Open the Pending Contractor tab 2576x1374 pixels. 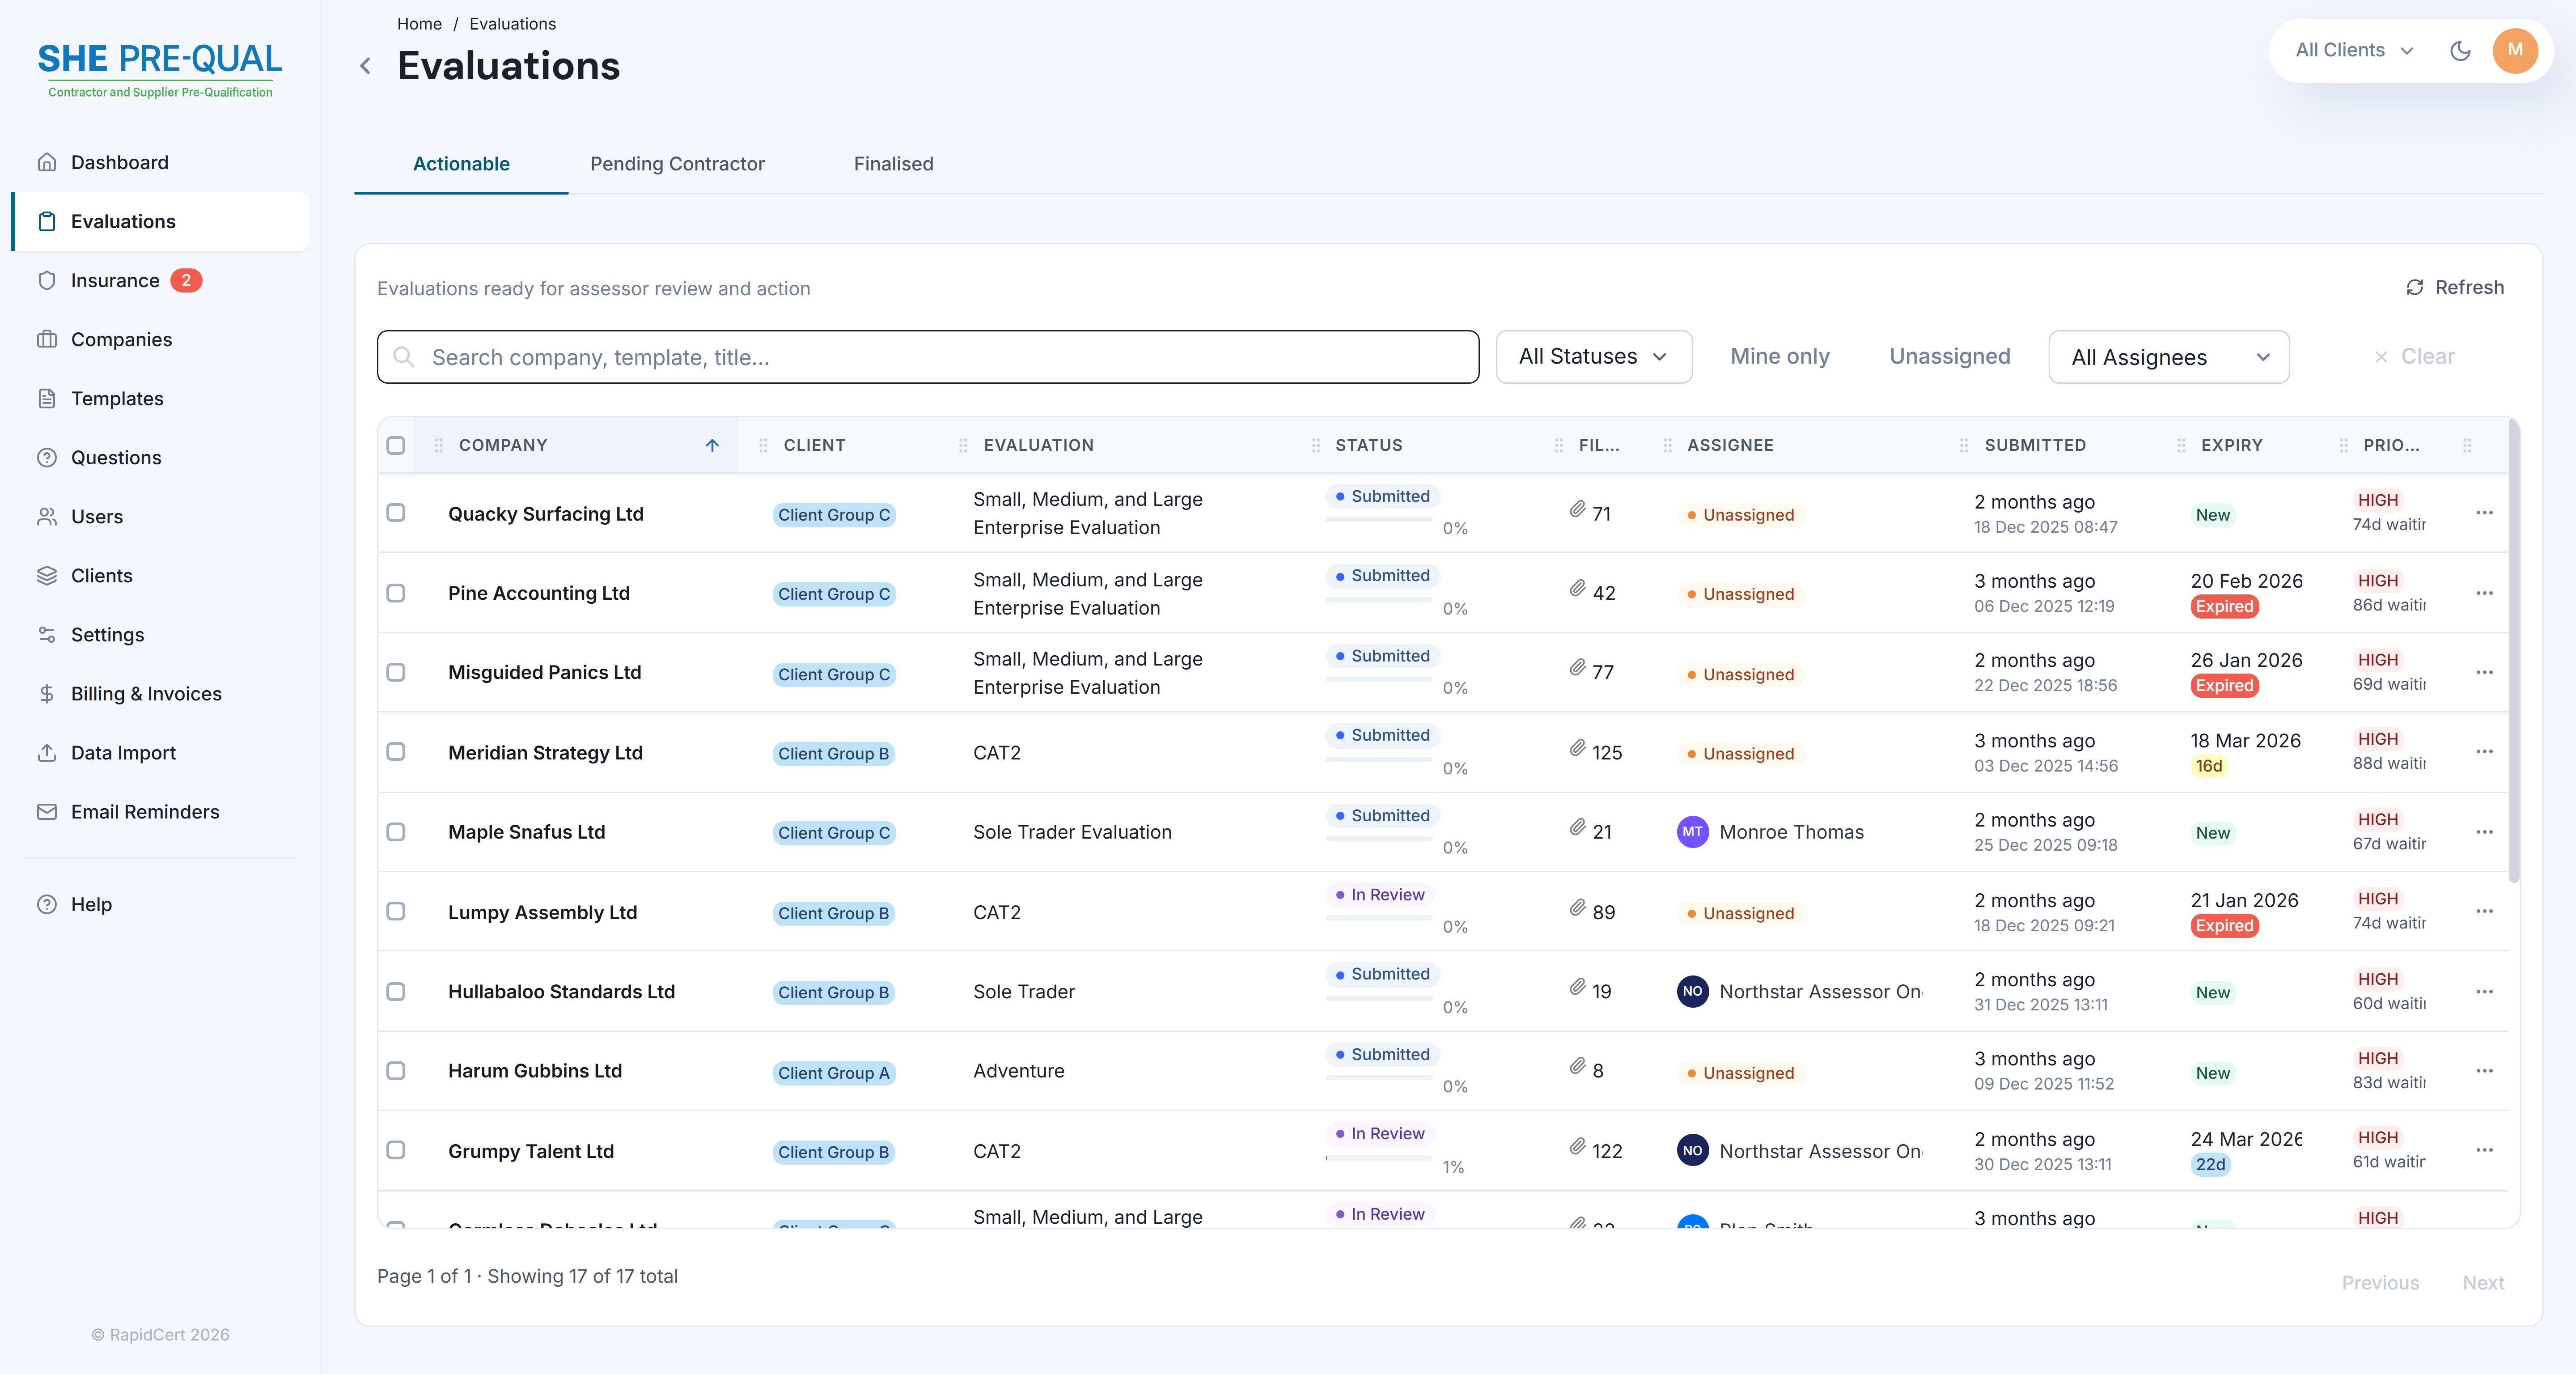(x=677, y=164)
